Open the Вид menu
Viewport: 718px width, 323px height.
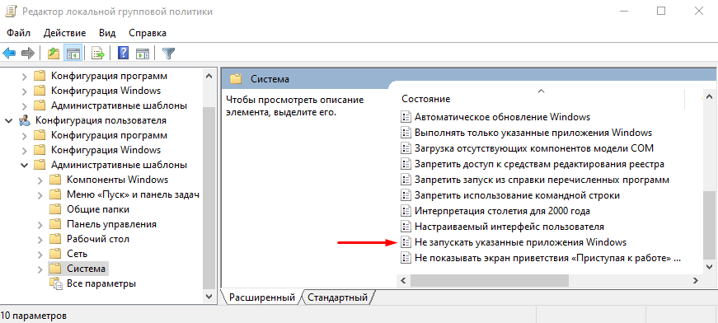(107, 33)
